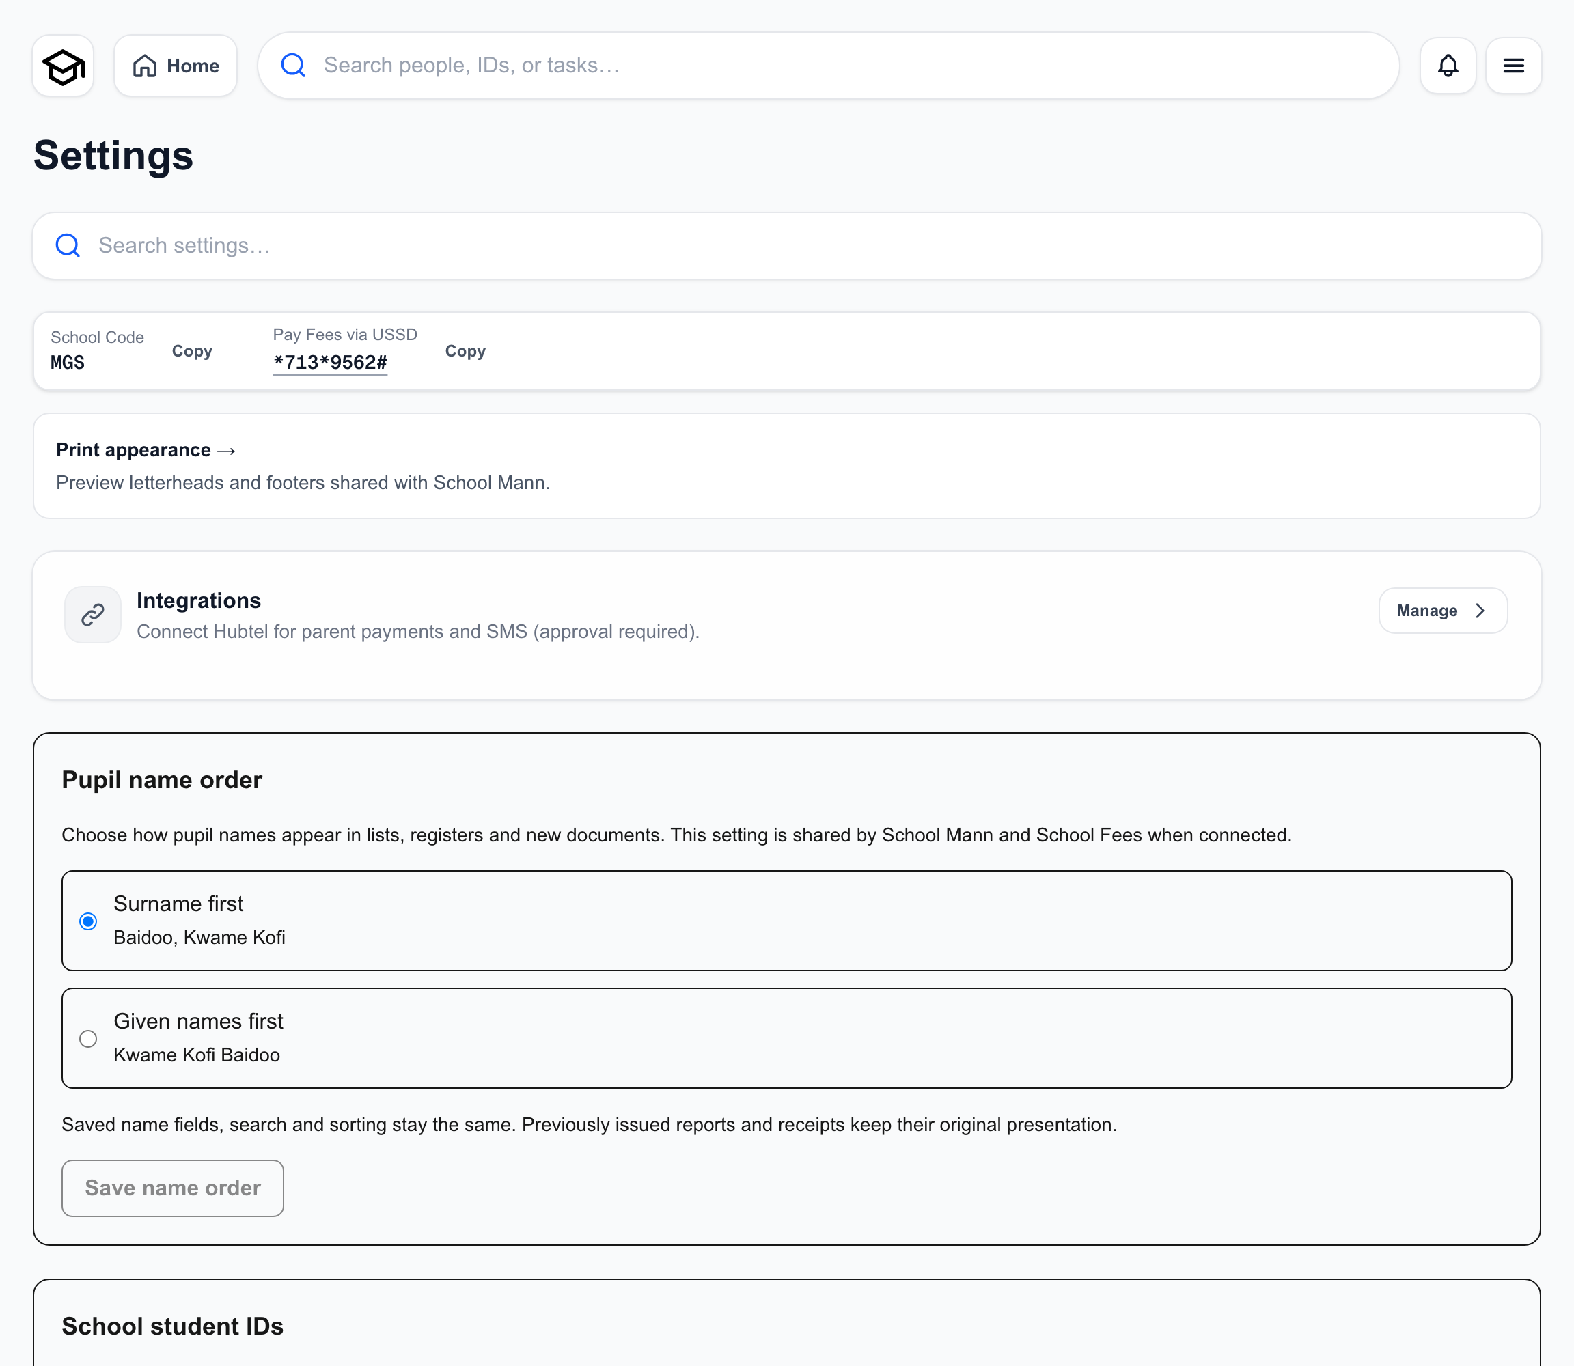Click the Pupil name order heading
This screenshot has height=1366, width=1574.
coord(162,780)
